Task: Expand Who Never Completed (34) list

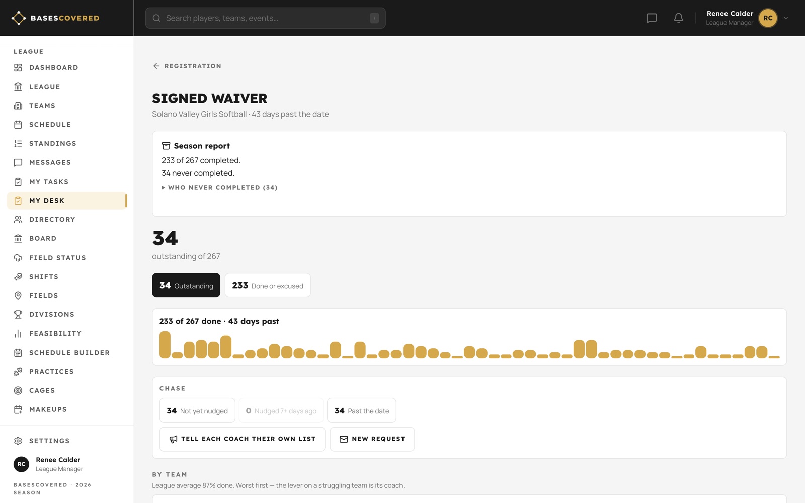Action: coord(219,188)
